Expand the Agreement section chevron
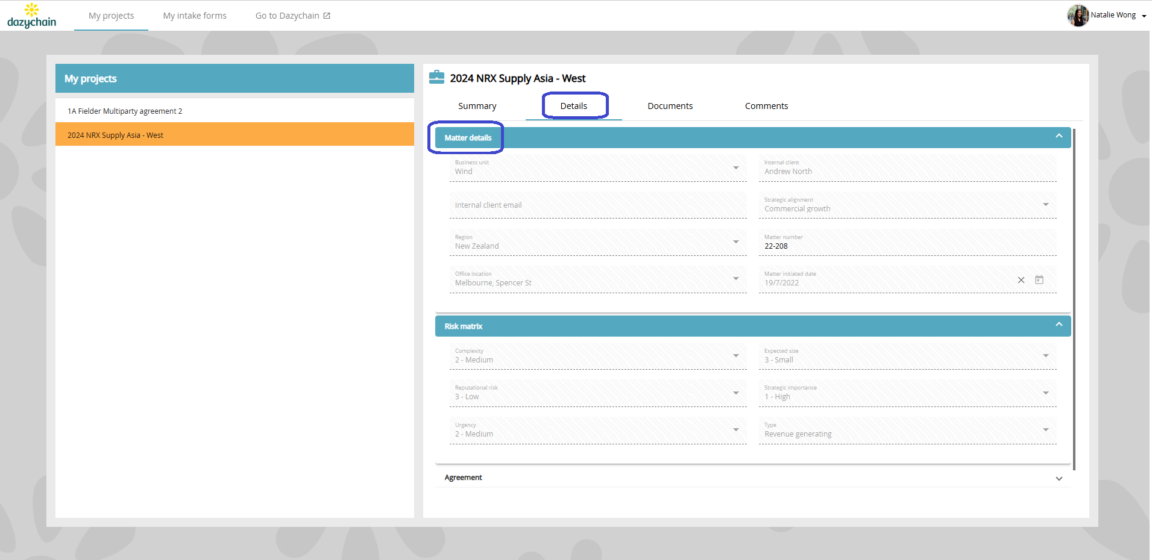The width and height of the screenshot is (1152, 560). [x=1059, y=479]
